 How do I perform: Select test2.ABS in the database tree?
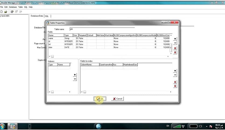5,16
